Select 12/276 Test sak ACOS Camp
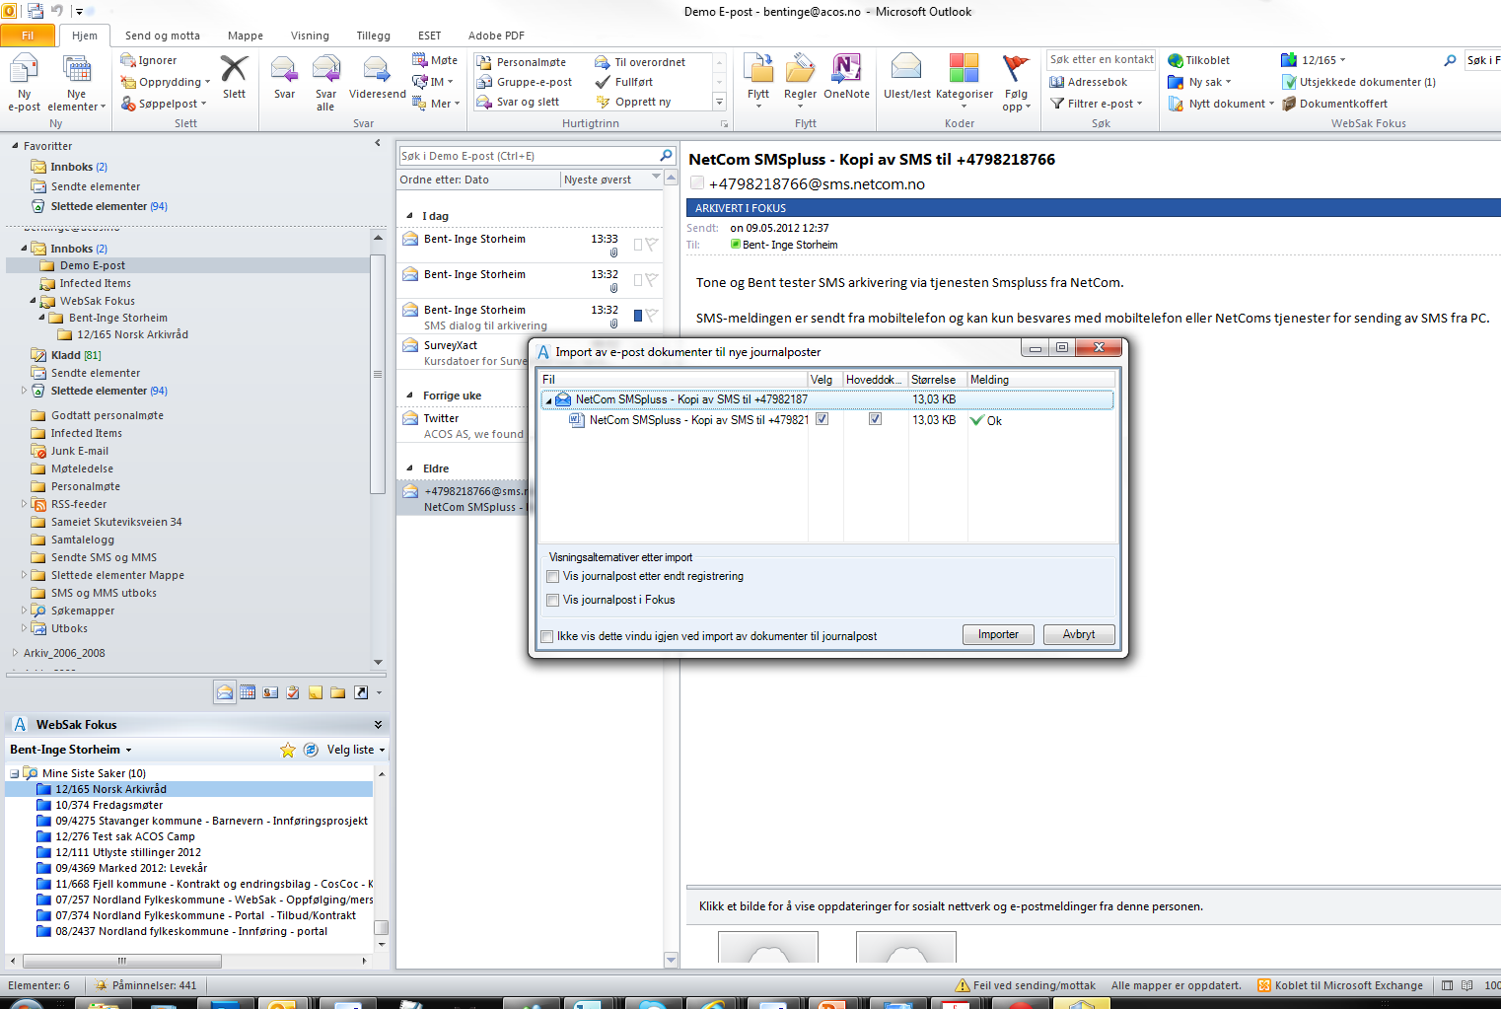The height and width of the screenshot is (1009, 1501). 124,836
